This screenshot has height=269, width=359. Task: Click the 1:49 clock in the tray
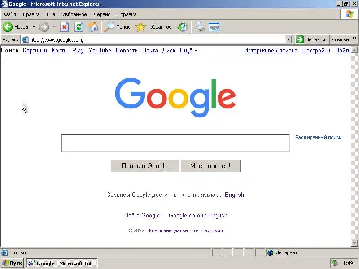point(348,263)
